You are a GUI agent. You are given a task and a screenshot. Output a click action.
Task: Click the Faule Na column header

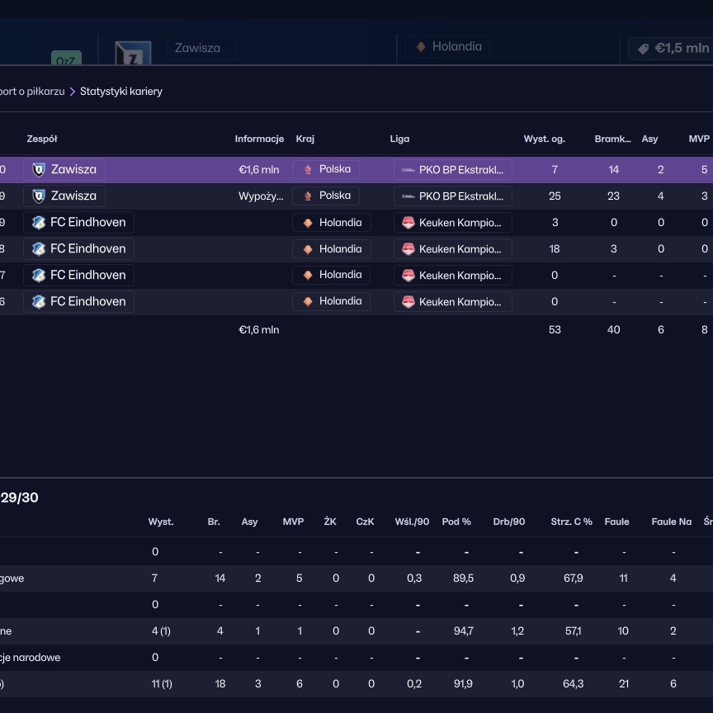click(672, 522)
